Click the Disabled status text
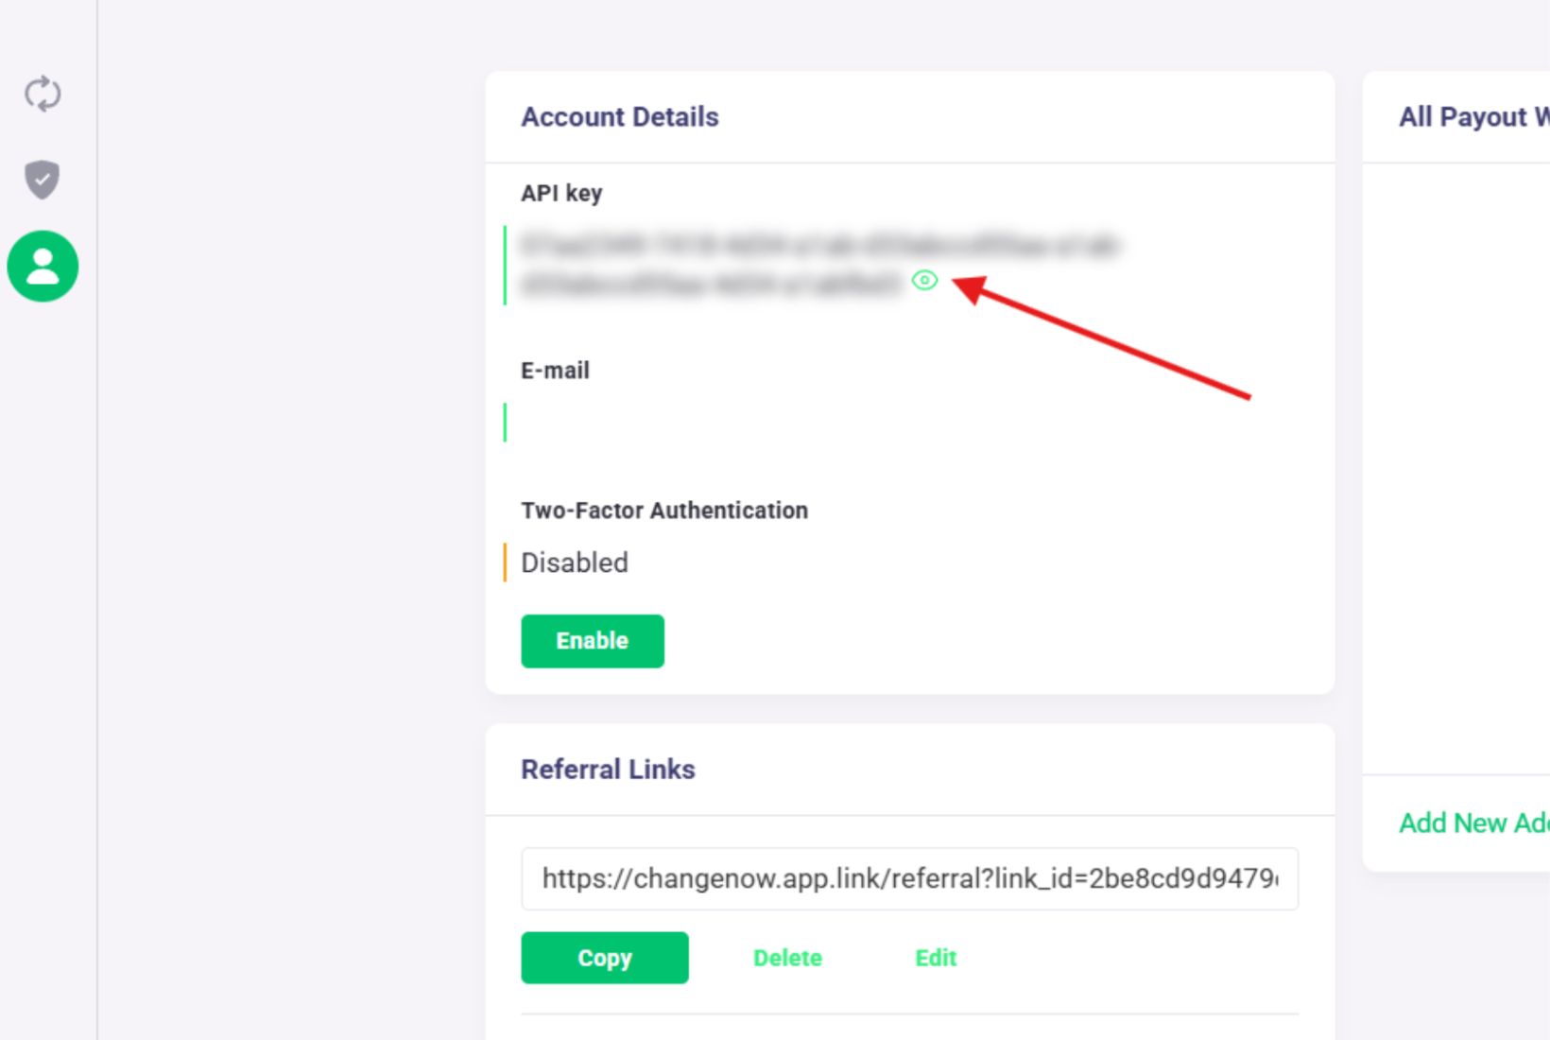 point(575,563)
